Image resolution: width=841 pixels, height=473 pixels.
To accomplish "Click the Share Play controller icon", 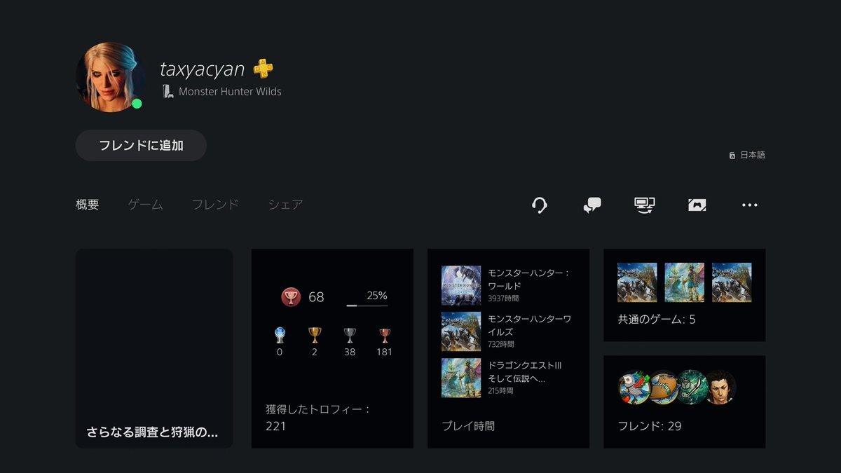I will pyautogui.click(x=697, y=205).
